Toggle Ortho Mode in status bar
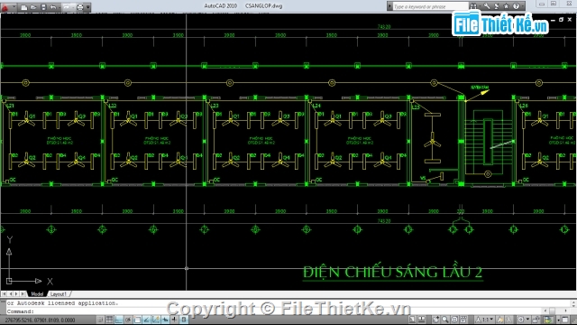 point(119,320)
